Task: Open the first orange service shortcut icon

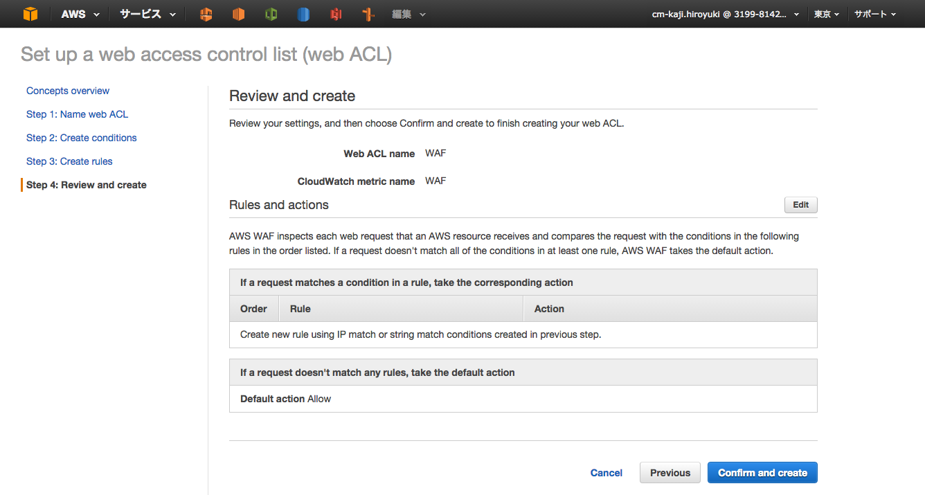Action: pyautogui.click(x=206, y=14)
